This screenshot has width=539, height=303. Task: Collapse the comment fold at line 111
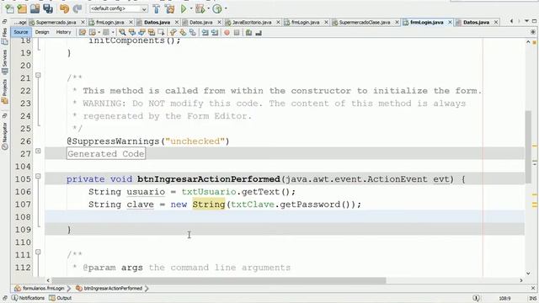(x=38, y=252)
